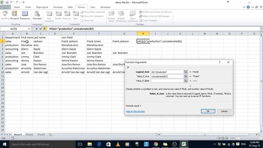Save workbook from Quick Access toolbar
263x148 pixels.
(7, 2)
